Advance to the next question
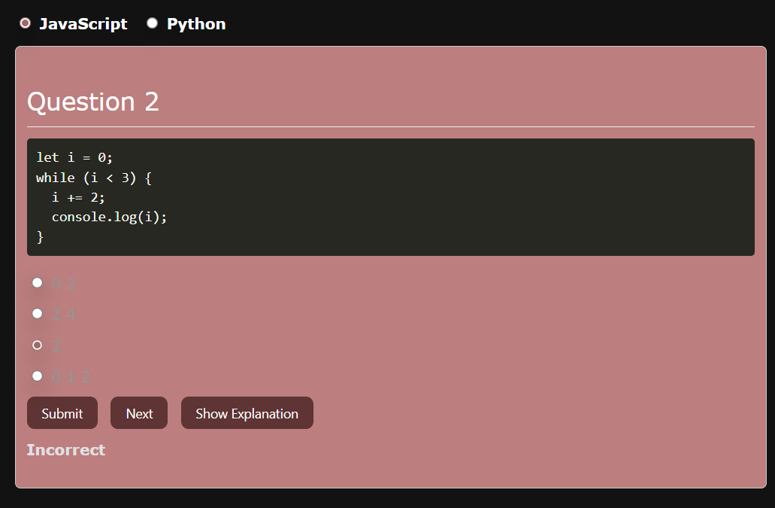Viewport: 775px width, 508px height. [x=138, y=412]
